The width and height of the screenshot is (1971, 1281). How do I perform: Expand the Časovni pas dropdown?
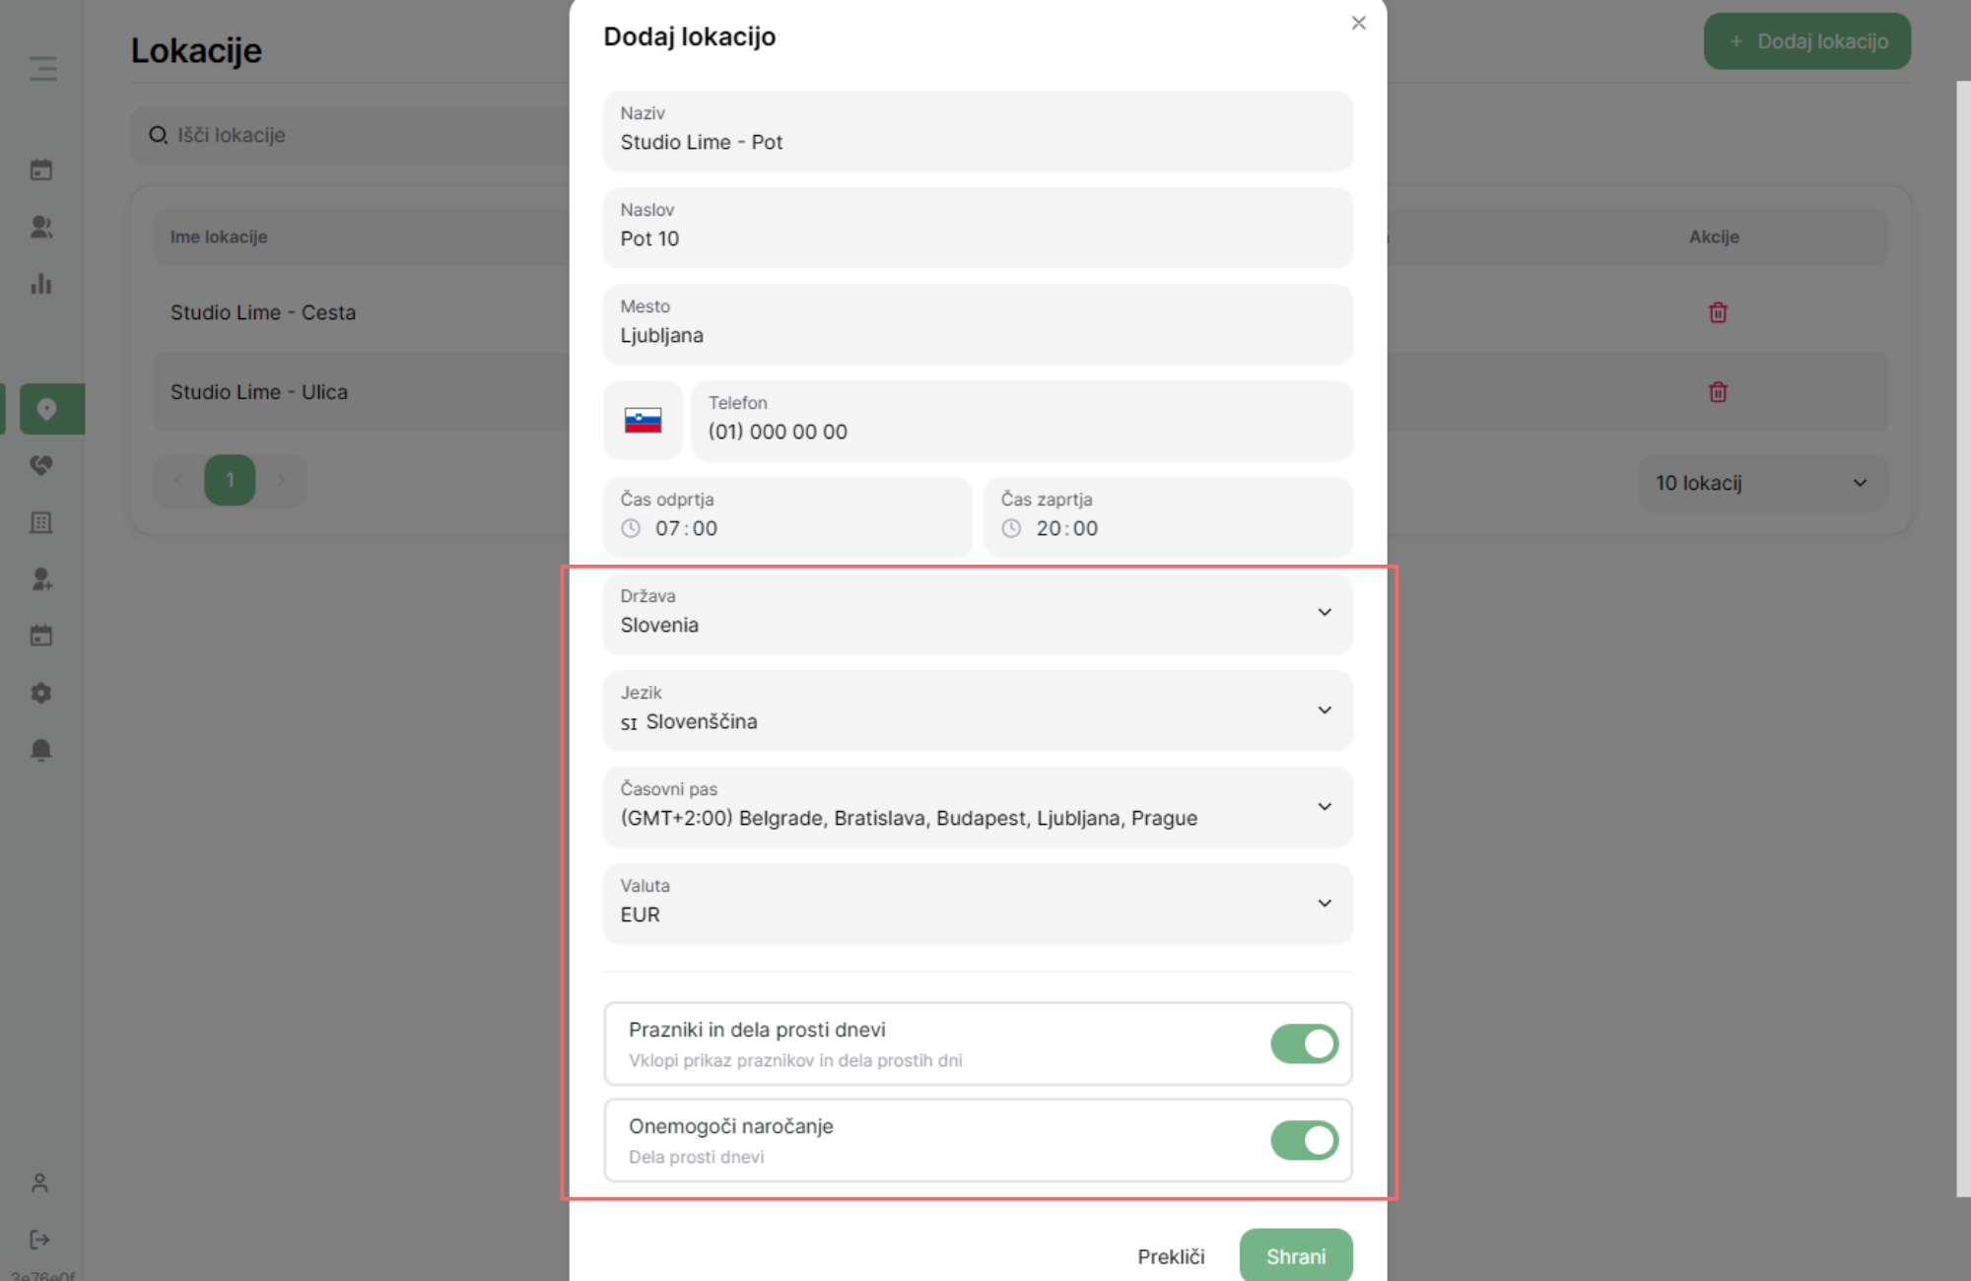(978, 806)
